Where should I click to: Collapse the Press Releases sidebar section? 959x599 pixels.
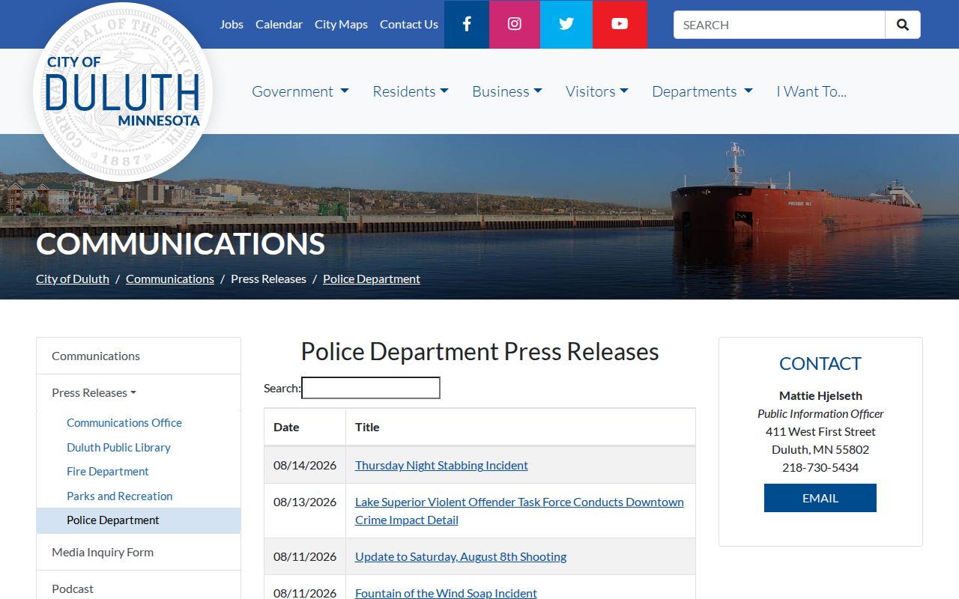(139, 392)
